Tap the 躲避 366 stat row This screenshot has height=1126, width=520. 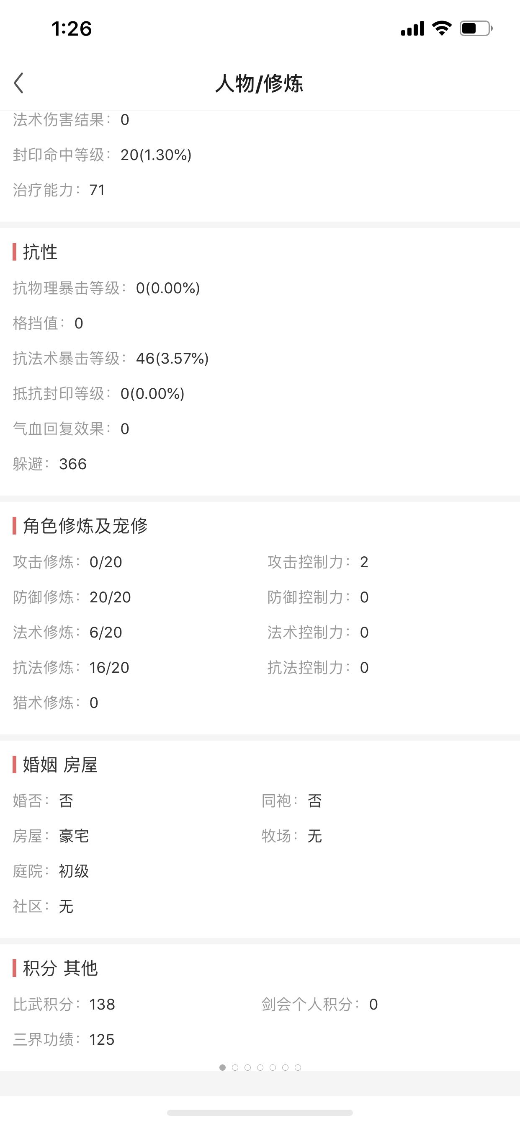(50, 464)
